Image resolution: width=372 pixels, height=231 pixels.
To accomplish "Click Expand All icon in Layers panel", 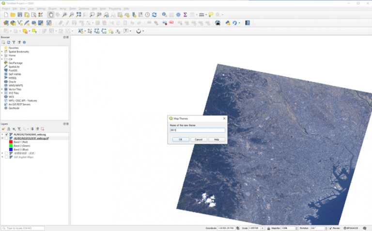I will point(32,129).
